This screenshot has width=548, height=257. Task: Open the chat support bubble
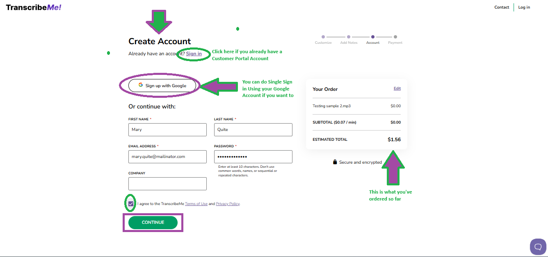tap(538, 247)
